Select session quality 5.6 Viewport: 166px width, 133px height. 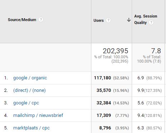point(141,103)
